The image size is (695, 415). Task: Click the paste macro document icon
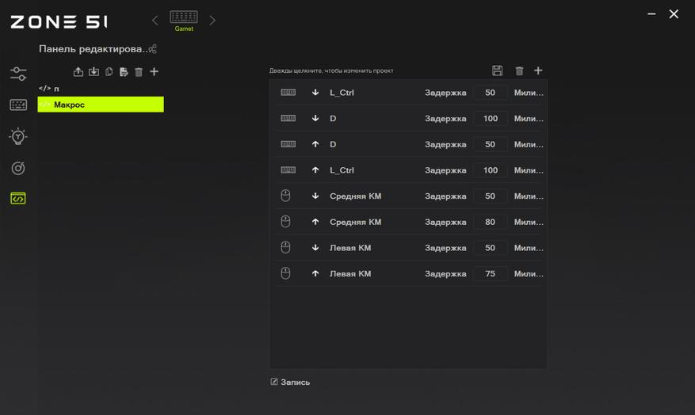[x=124, y=72]
